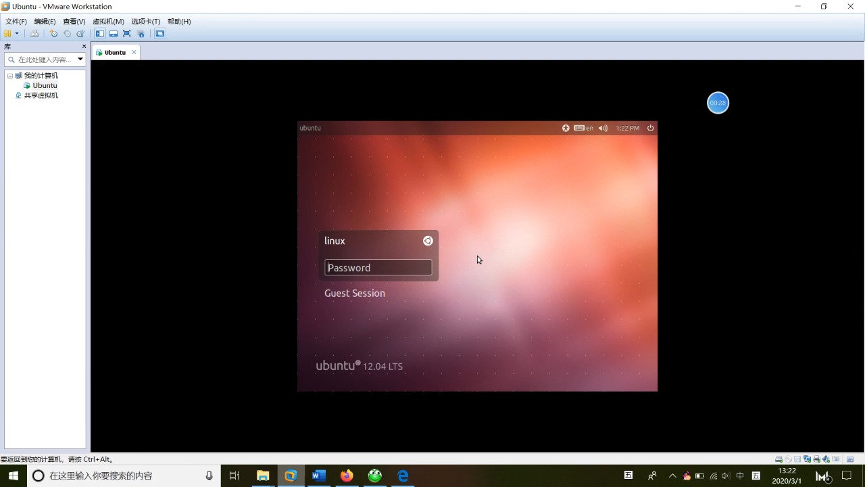Open the 查看(V) menu
The width and height of the screenshot is (865, 487).
pyautogui.click(x=74, y=21)
